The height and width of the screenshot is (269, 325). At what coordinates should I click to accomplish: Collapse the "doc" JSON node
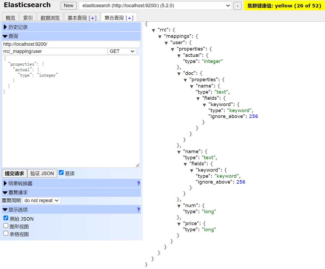point(179,74)
